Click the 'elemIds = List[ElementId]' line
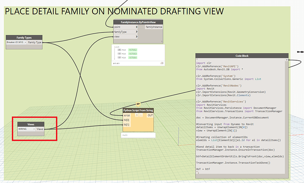Screen dimensions: 304x183 [x=238, y=140]
